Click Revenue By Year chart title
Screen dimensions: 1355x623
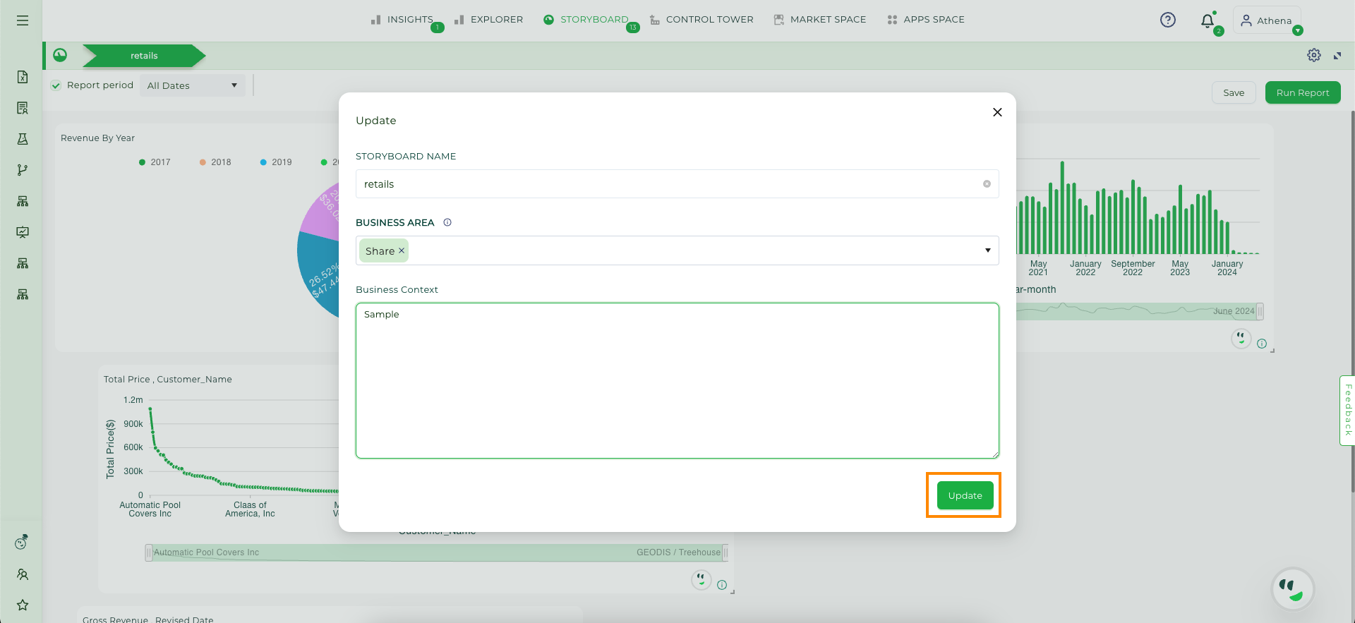click(x=97, y=138)
